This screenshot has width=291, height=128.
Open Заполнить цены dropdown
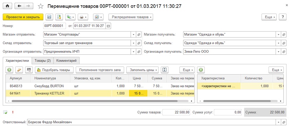(142, 70)
